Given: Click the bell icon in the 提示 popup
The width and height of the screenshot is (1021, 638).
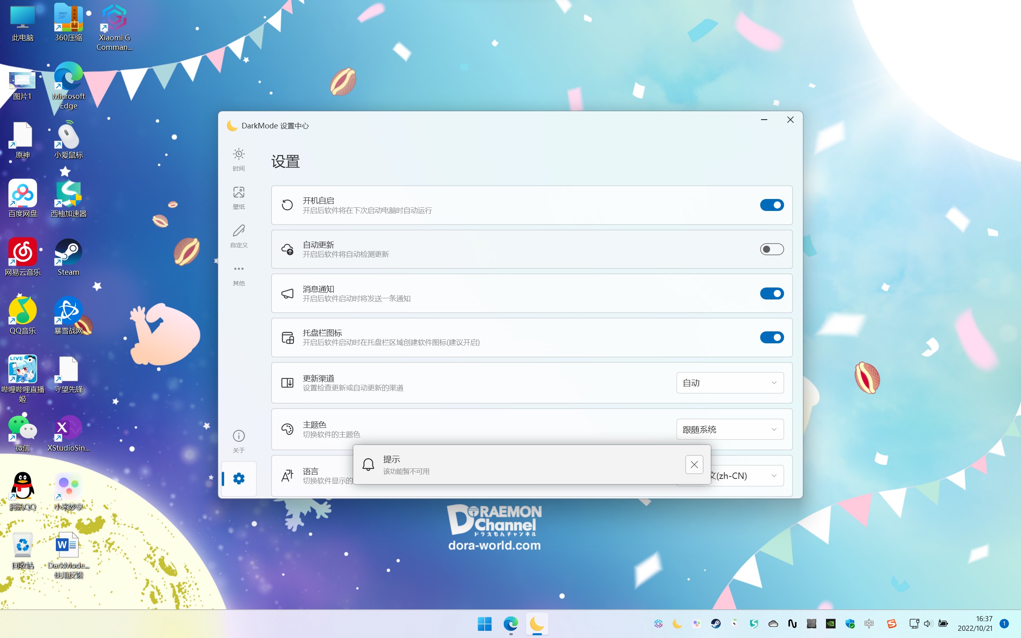Looking at the screenshot, I should tap(369, 465).
